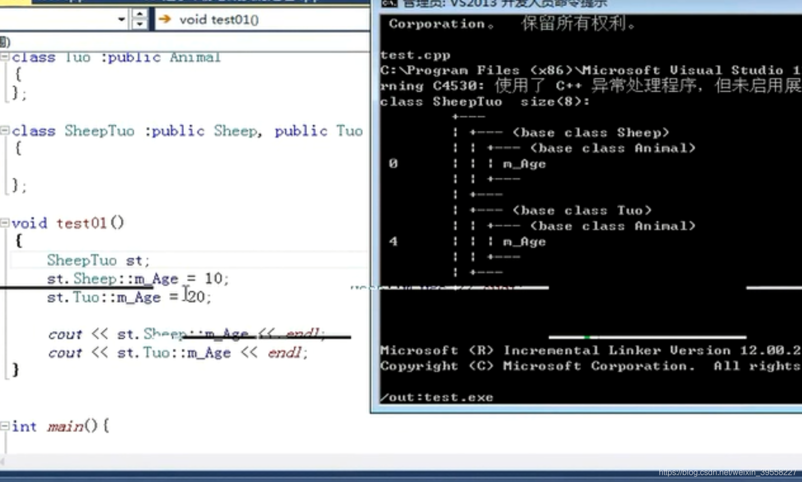Click the line 'st.Tuo::m_Age = 20;'
Viewport: 802px width, 482px height.
[x=129, y=297]
